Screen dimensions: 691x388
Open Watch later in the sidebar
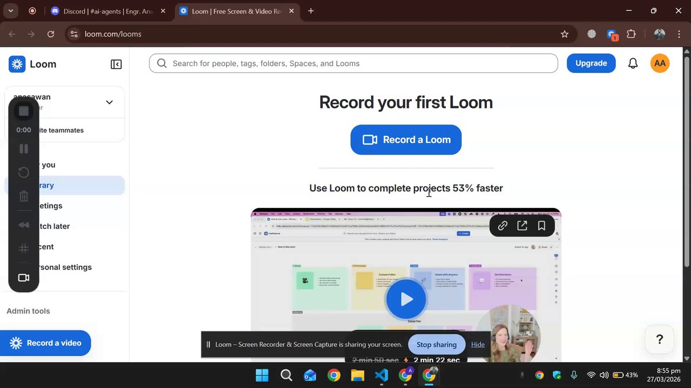tap(64, 226)
